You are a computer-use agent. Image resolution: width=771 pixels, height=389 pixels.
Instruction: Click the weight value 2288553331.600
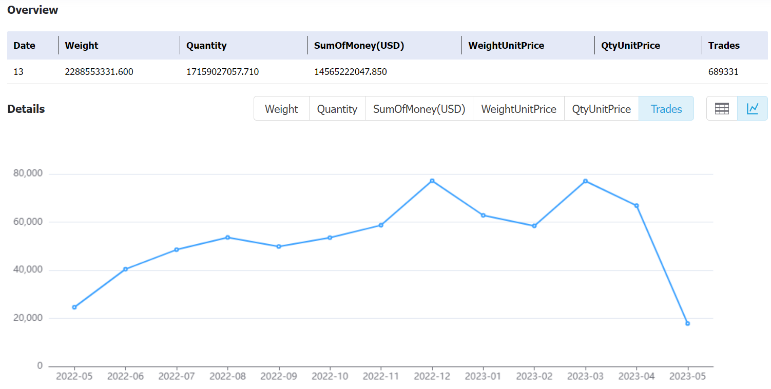tap(99, 72)
